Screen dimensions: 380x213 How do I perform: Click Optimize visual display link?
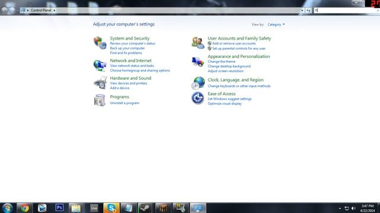[x=224, y=104]
